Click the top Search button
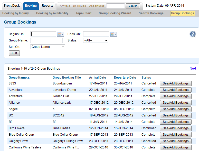 point(133,6)
